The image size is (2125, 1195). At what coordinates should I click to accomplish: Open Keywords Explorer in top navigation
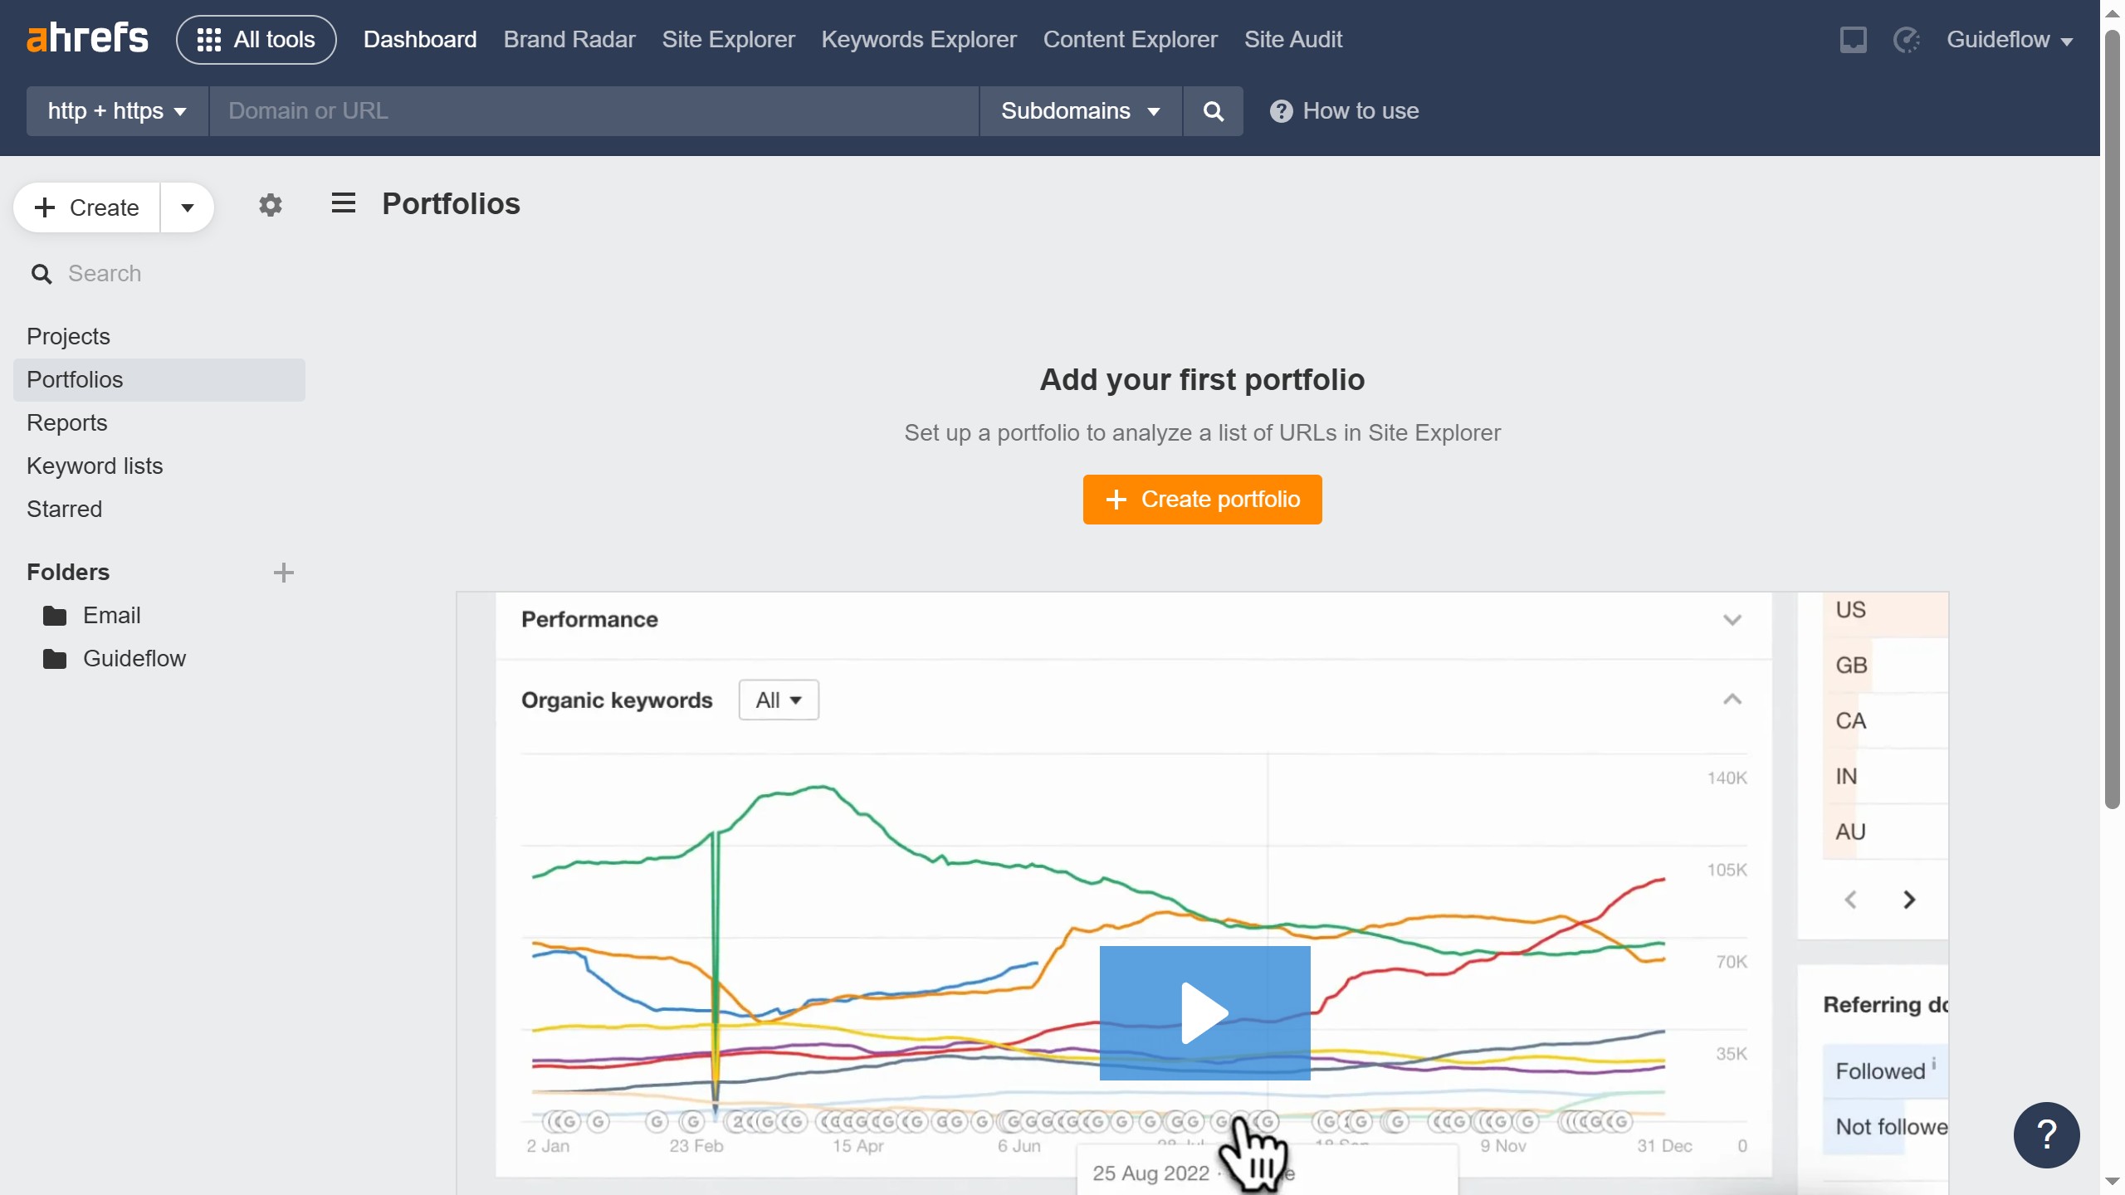tap(918, 40)
